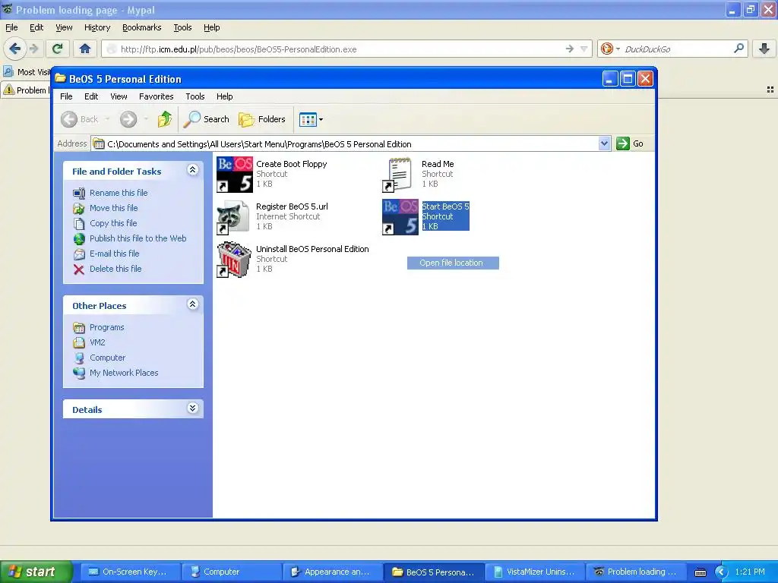Open the Explorer address bar dropdown

coord(604,143)
